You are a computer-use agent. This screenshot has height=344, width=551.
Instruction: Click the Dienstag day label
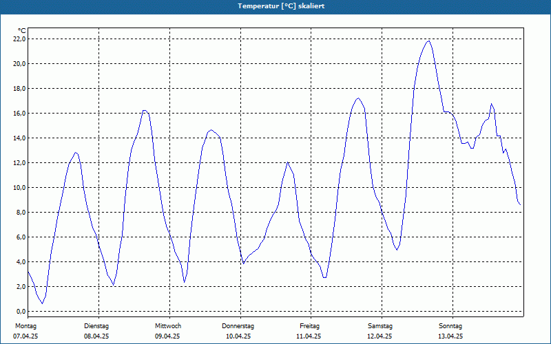[96, 326]
